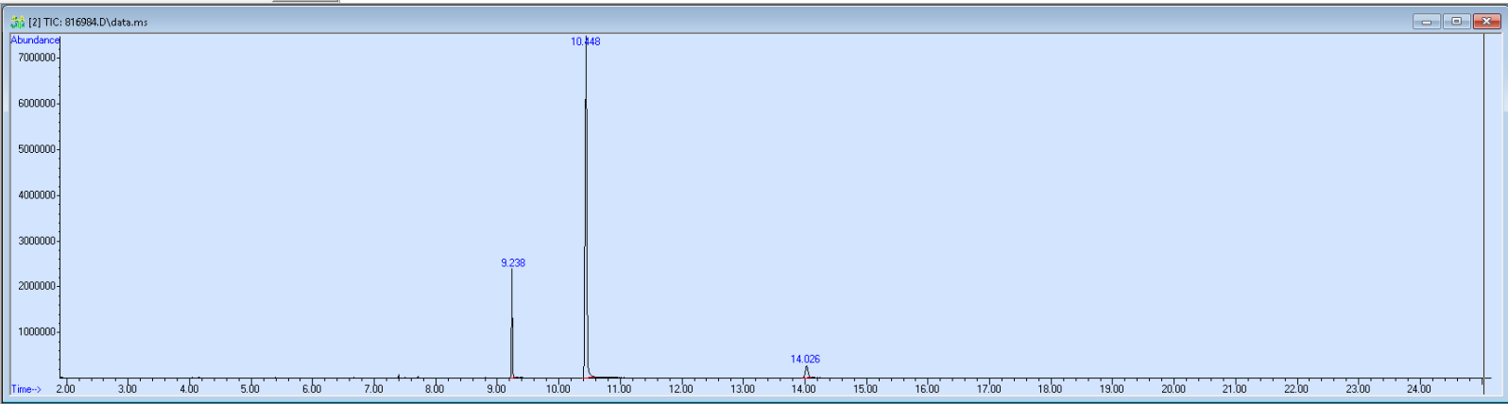Select the peak label 9.238
The width and height of the screenshot is (1508, 404).
[513, 263]
